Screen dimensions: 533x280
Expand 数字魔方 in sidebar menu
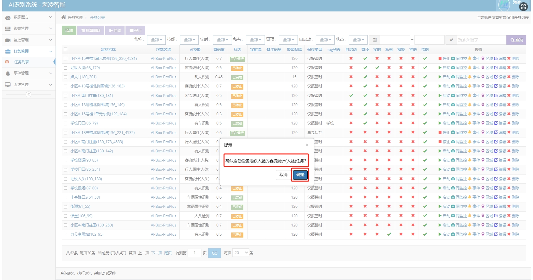click(29, 17)
